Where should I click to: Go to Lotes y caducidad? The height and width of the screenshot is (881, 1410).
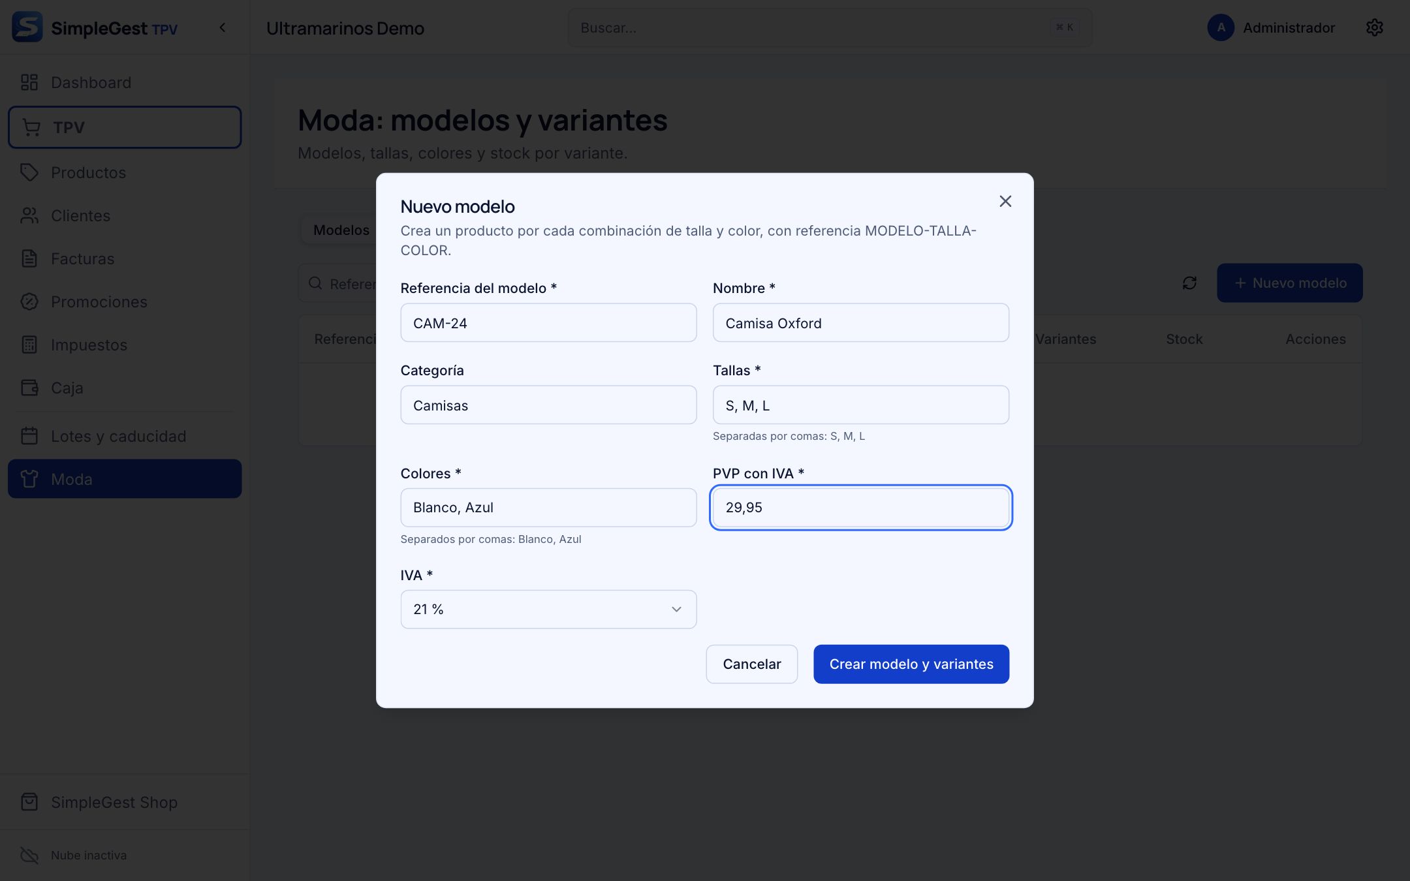coord(125,436)
